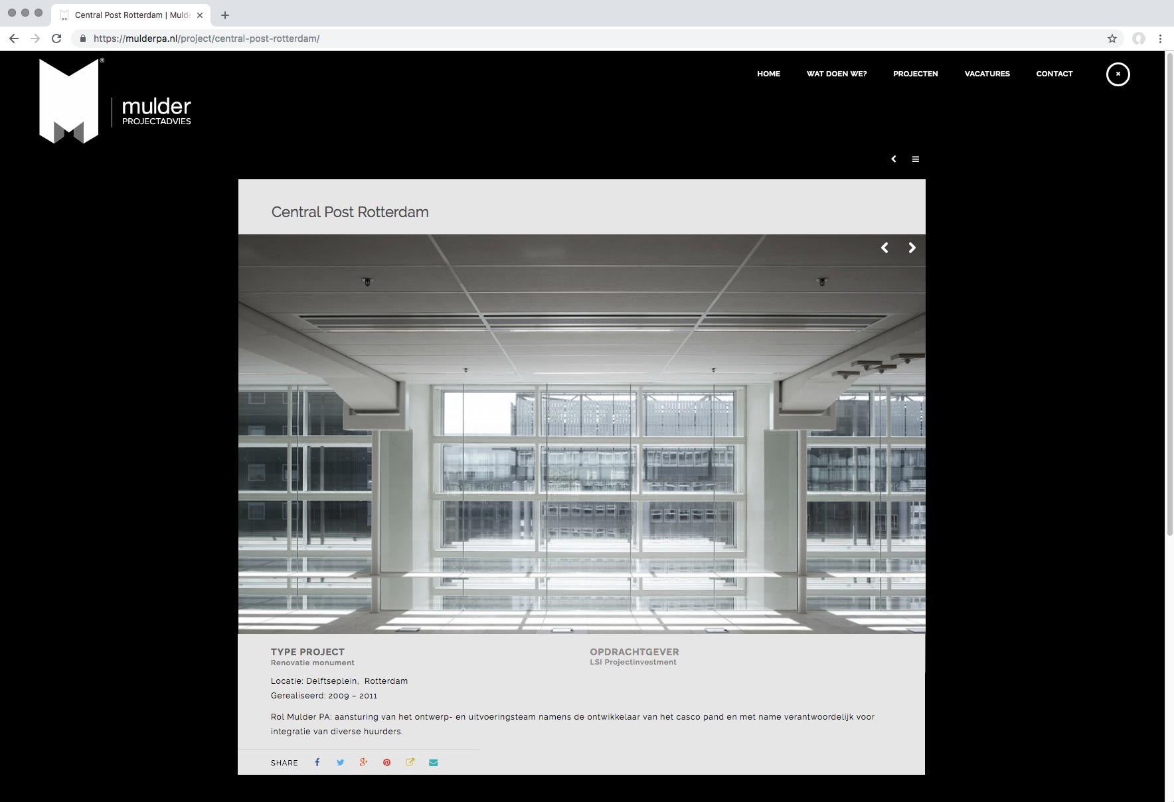Viewport: 1174px width, 802px height.
Task: Pin project using Pinterest icon
Action: 386,762
